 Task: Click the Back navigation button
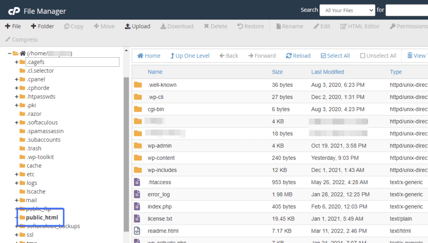point(229,56)
